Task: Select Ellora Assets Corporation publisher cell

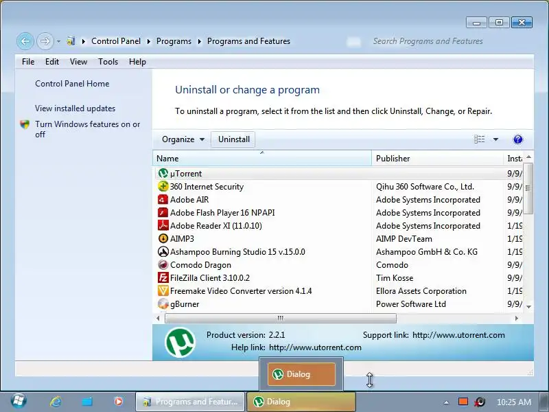Action: (421, 291)
